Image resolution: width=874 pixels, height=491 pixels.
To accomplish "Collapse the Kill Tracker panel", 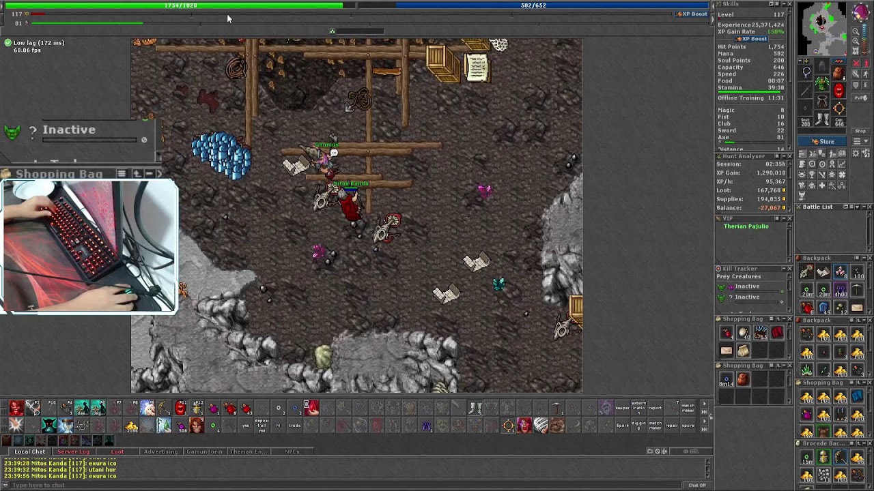I will 784,269.
